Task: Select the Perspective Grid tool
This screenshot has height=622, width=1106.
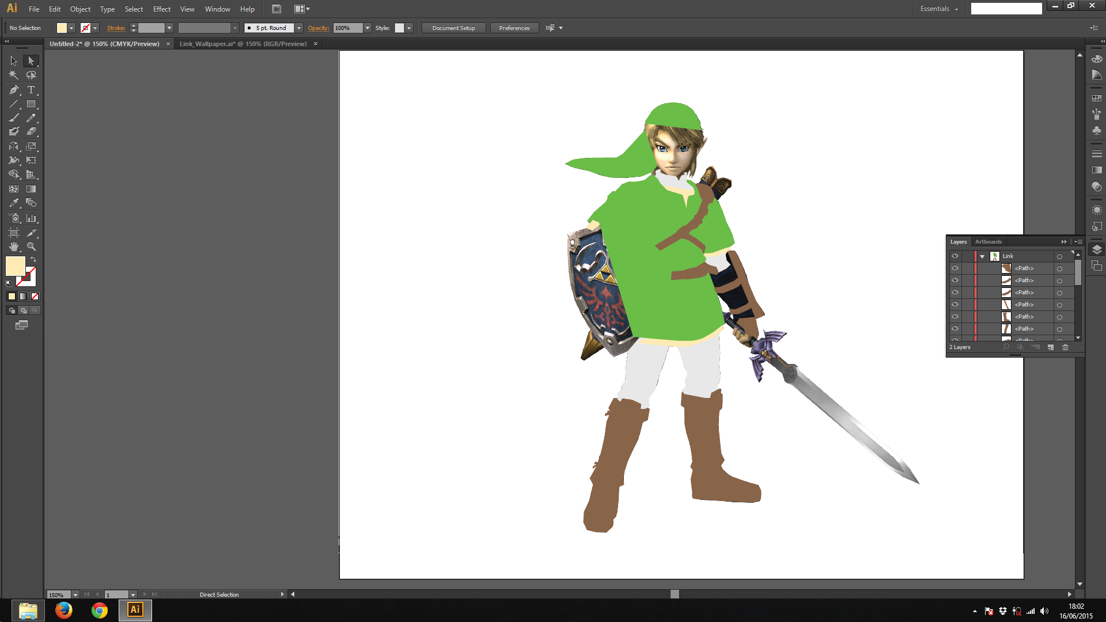Action: 31,175
